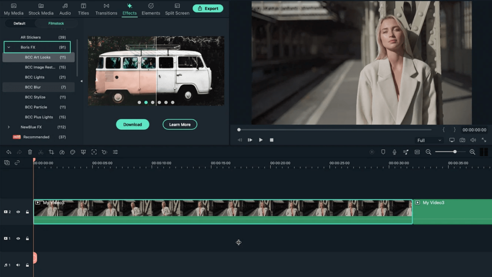This screenshot has width=492, height=277.
Task: Click the Download button for the effect
Action: 132,124
